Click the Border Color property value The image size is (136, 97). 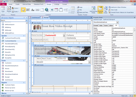point(122,48)
